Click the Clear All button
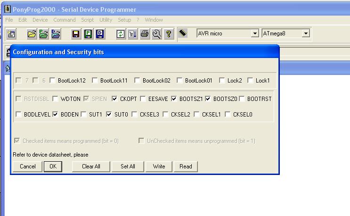This screenshot has height=216, width=350. tap(91, 166)
